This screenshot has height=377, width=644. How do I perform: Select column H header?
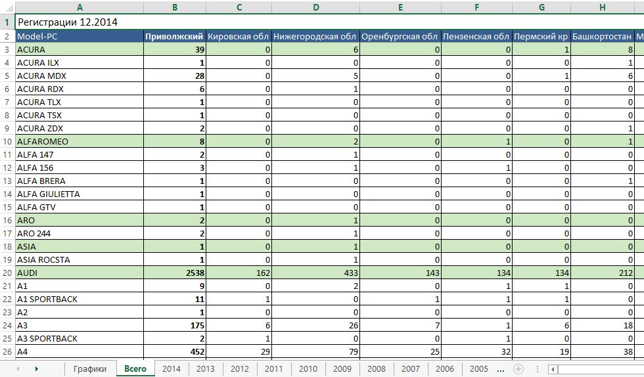602,7
